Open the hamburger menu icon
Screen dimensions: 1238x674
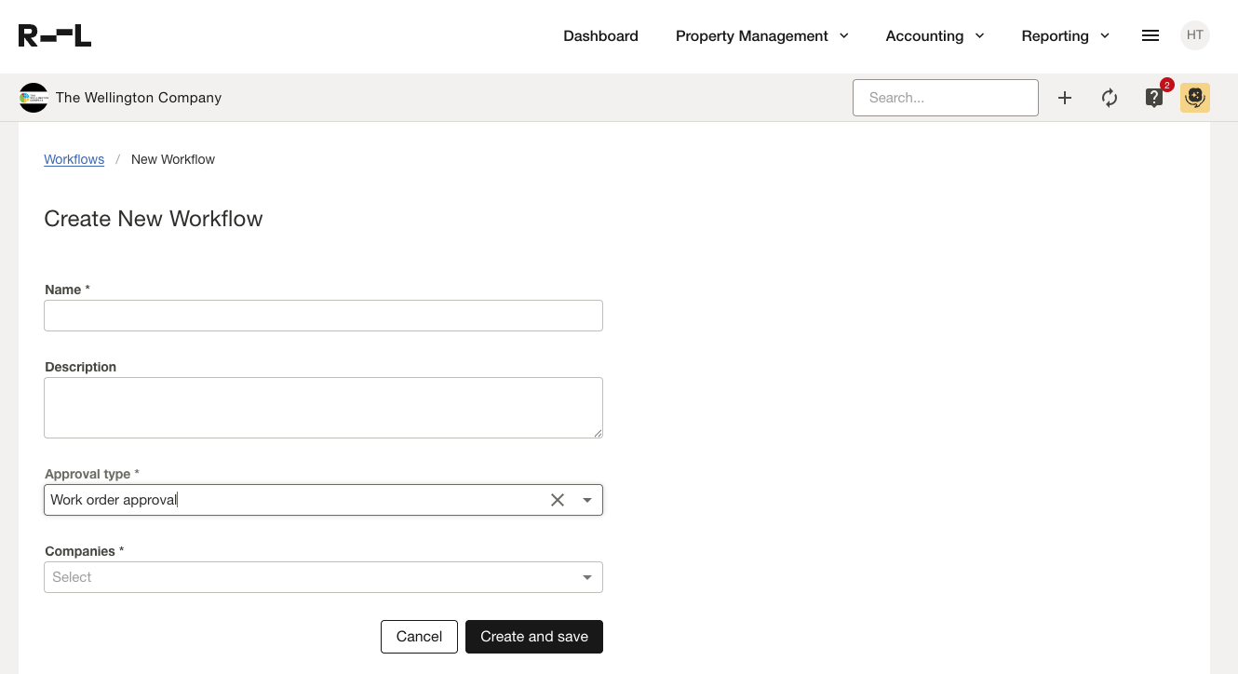pos(1151,36)
